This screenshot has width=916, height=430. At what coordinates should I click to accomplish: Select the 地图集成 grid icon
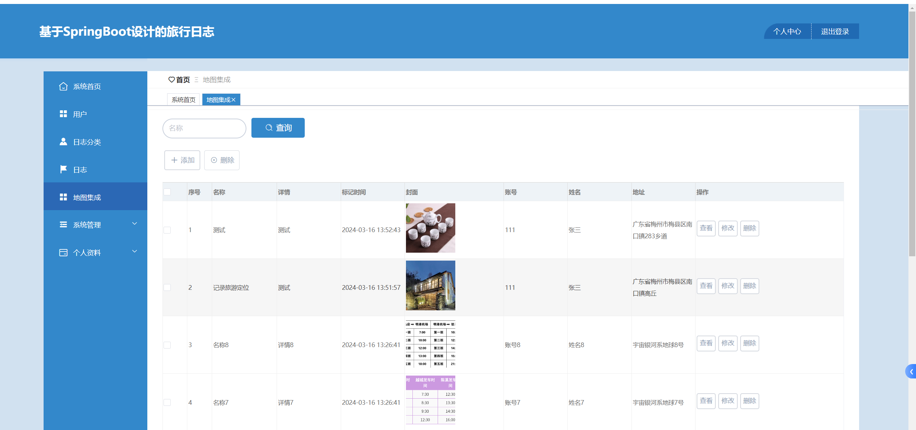tap(63, 197)
